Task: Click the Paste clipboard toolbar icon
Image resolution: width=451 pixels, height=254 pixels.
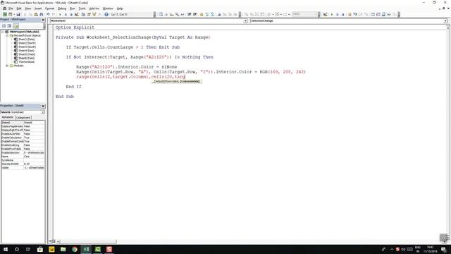Action: [x=36, y=14]
